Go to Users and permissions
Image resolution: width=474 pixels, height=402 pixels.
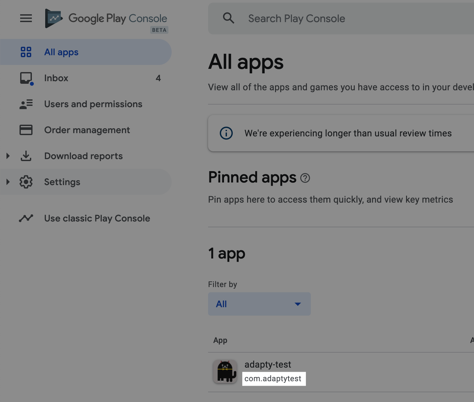tap(86, 104)
